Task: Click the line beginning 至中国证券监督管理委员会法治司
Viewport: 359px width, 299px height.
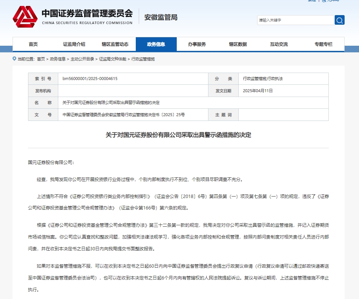Action: point(178,278)
